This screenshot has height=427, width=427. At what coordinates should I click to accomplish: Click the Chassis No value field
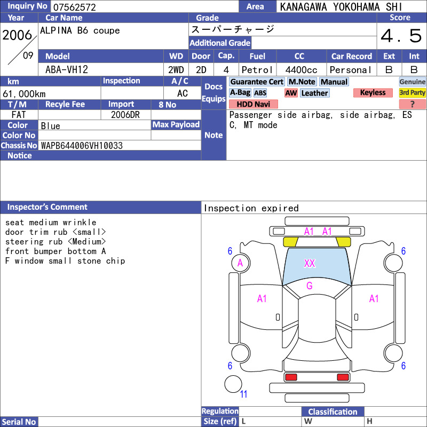[120, 145]
